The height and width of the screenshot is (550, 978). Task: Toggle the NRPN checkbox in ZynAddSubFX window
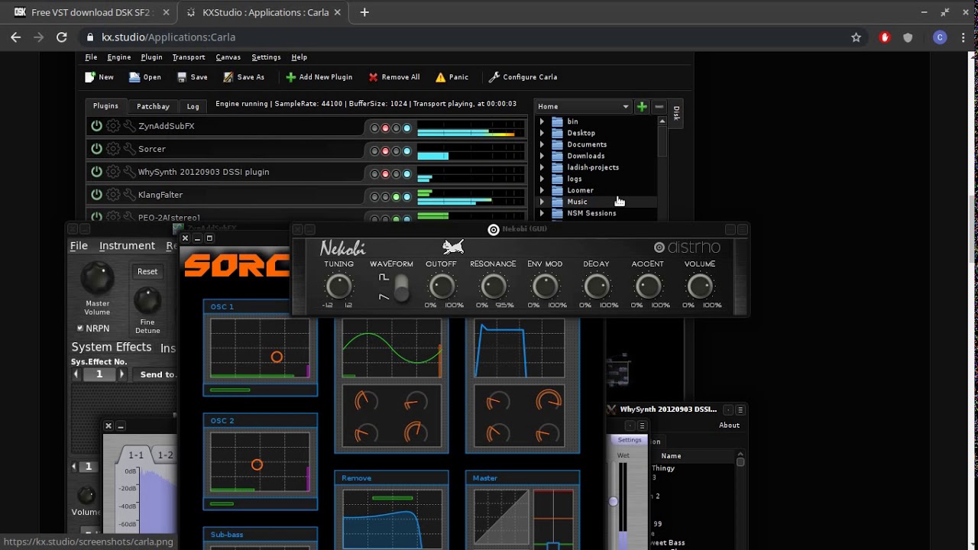click(79, 328)
